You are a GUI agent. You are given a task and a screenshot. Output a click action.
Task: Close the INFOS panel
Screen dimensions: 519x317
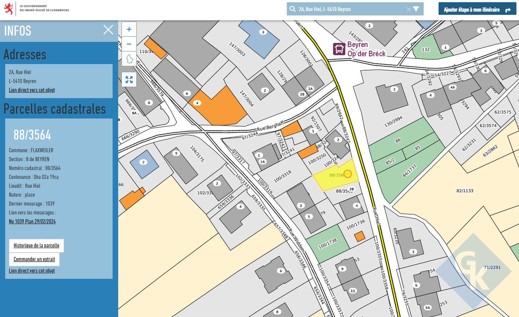[x=108, y=30]
